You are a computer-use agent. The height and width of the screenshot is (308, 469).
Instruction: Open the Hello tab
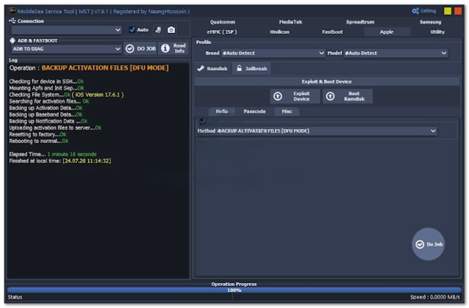pos(221,111)
